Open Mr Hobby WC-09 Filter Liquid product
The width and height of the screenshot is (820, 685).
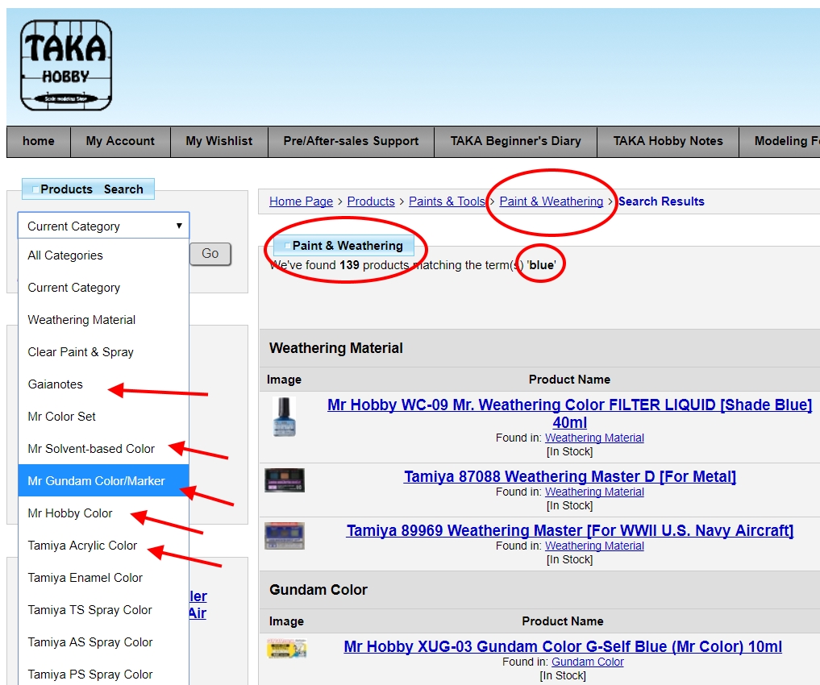click(569, 413)
